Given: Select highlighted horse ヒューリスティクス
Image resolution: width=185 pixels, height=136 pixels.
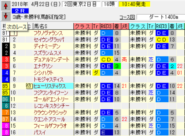Looking at the screenshot, I should (x=53, y=86).
